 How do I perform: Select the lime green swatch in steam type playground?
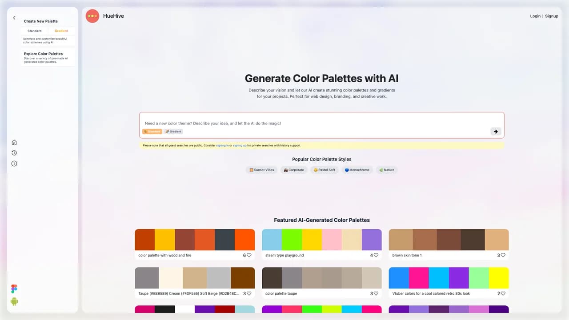292,240
